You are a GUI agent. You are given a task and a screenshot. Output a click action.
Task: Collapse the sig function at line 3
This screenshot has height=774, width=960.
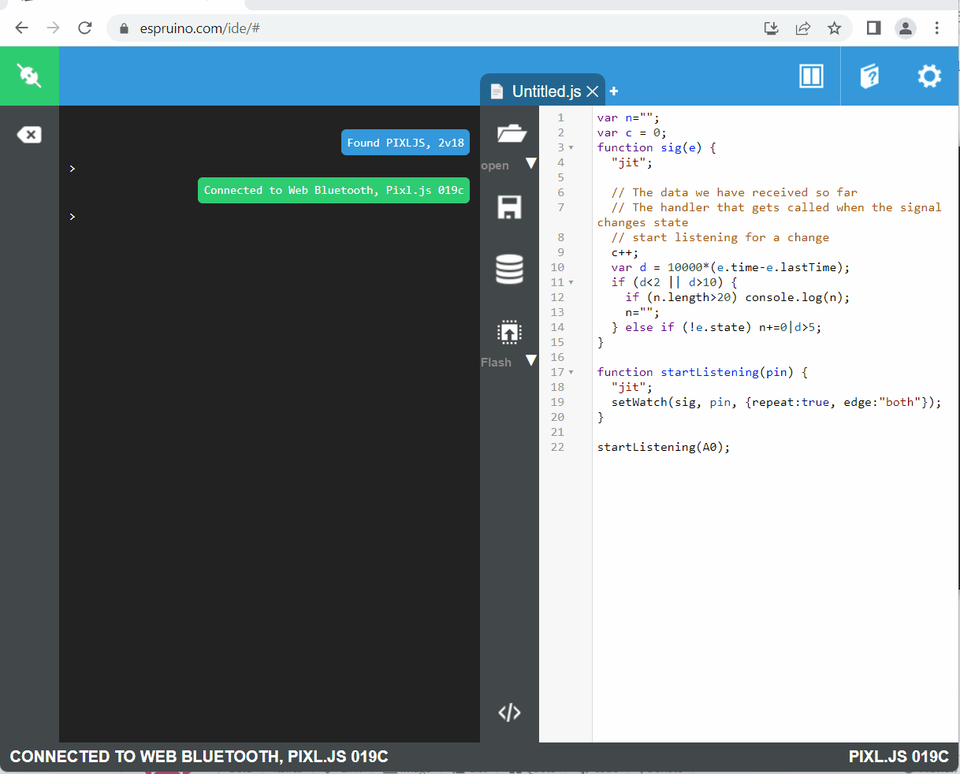click(x=571, y=147)
